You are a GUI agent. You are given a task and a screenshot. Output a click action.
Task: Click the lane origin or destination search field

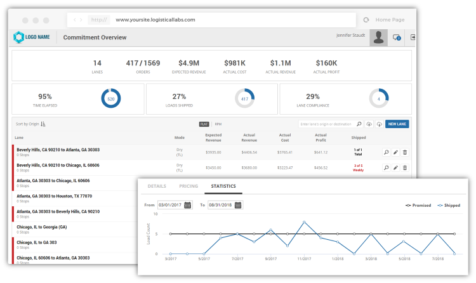click(327, 124)
